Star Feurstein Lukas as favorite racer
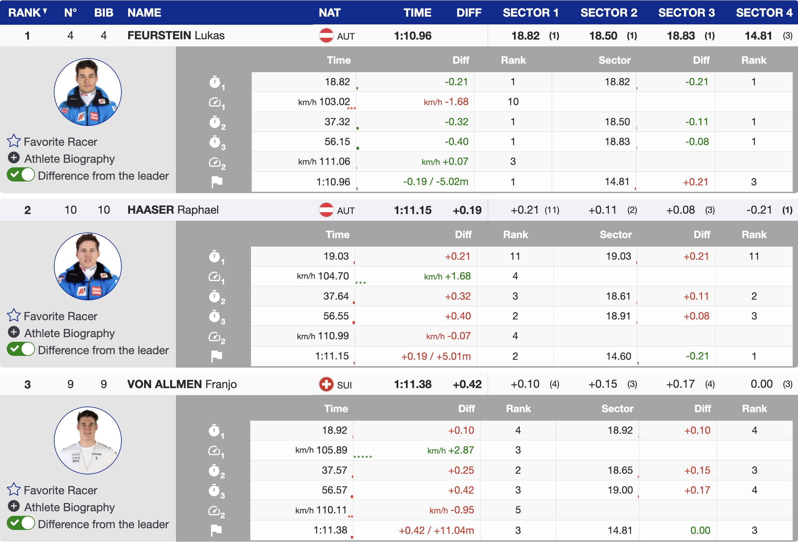This screenshot has width=798, height=542. [14, 141]
